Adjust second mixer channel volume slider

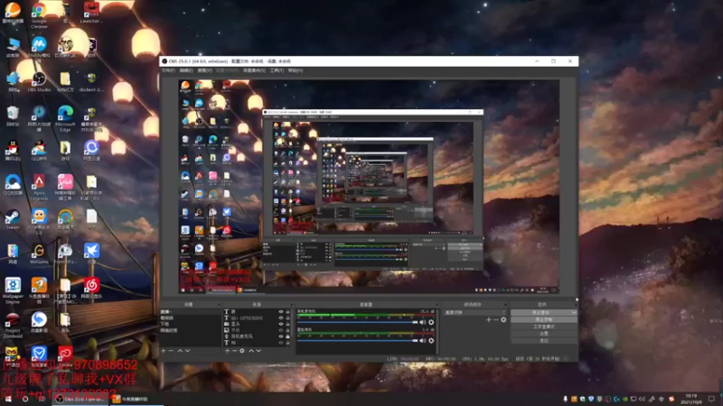coord(357,341)
